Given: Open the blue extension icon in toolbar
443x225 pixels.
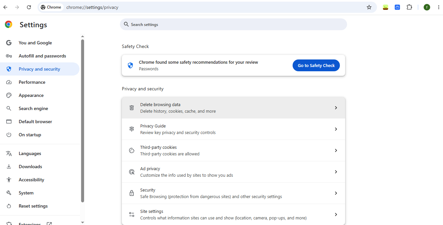Looking at the screenshot, I should [397, 7].
